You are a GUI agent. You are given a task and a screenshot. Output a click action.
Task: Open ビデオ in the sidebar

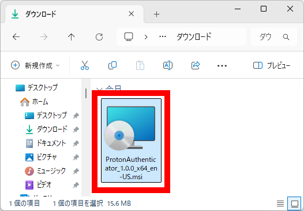pos(39,185)
